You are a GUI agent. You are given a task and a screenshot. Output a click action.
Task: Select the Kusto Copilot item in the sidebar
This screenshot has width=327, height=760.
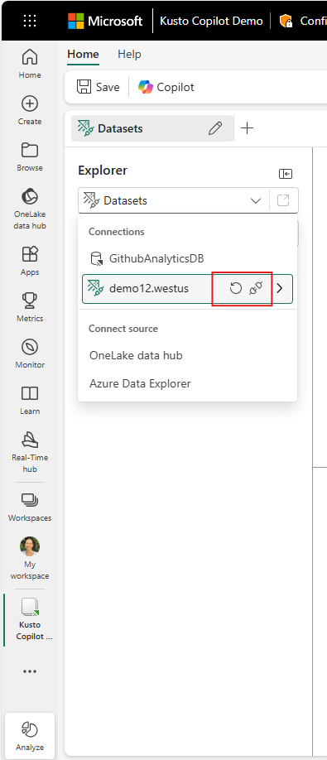point(30,619)
